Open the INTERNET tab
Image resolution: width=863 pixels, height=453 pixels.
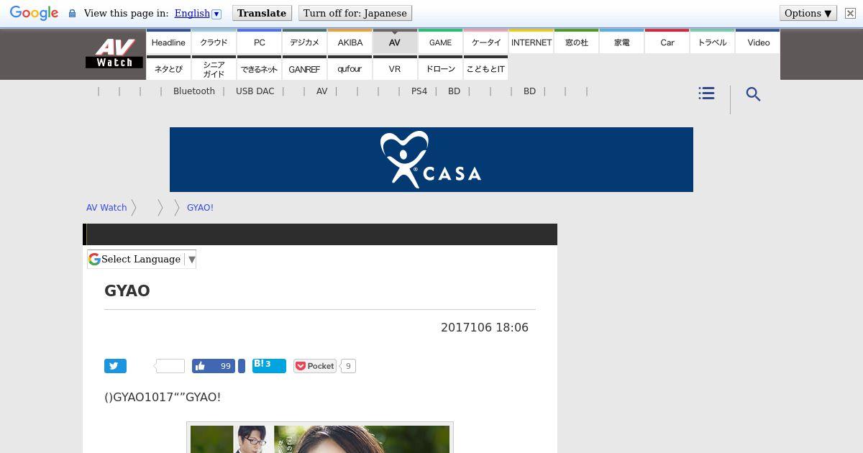pyautogui.click(x=531, y=42)
